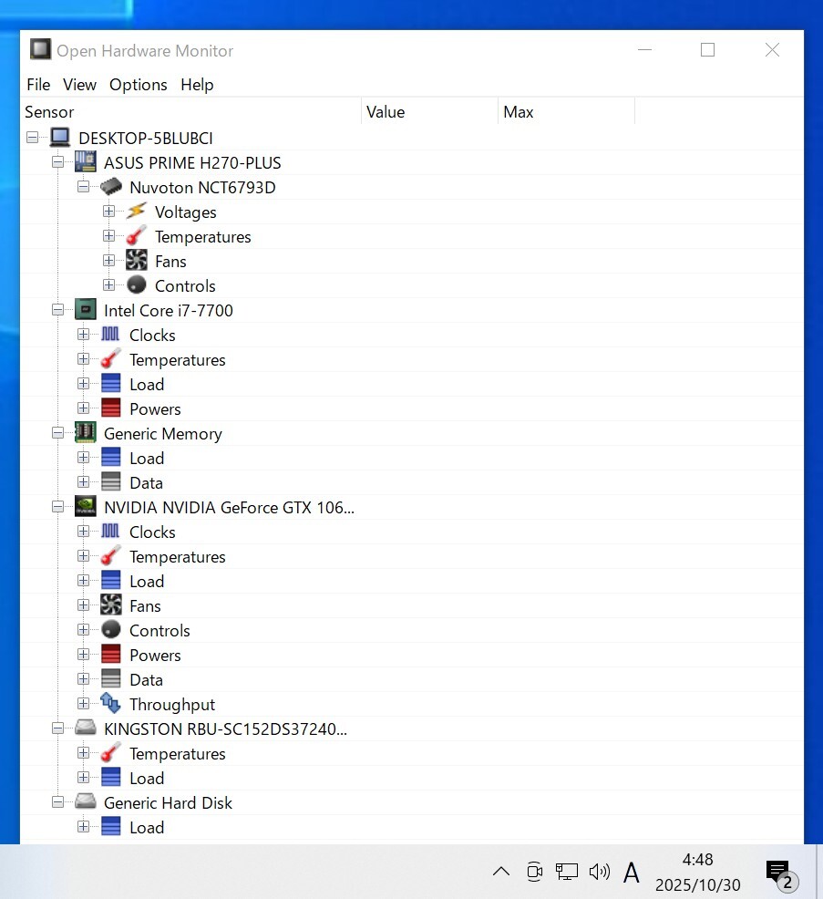Collapse the Intel Core i7-7700 node
The height and width of the screenshot is (899, 823).
[58, 310]
